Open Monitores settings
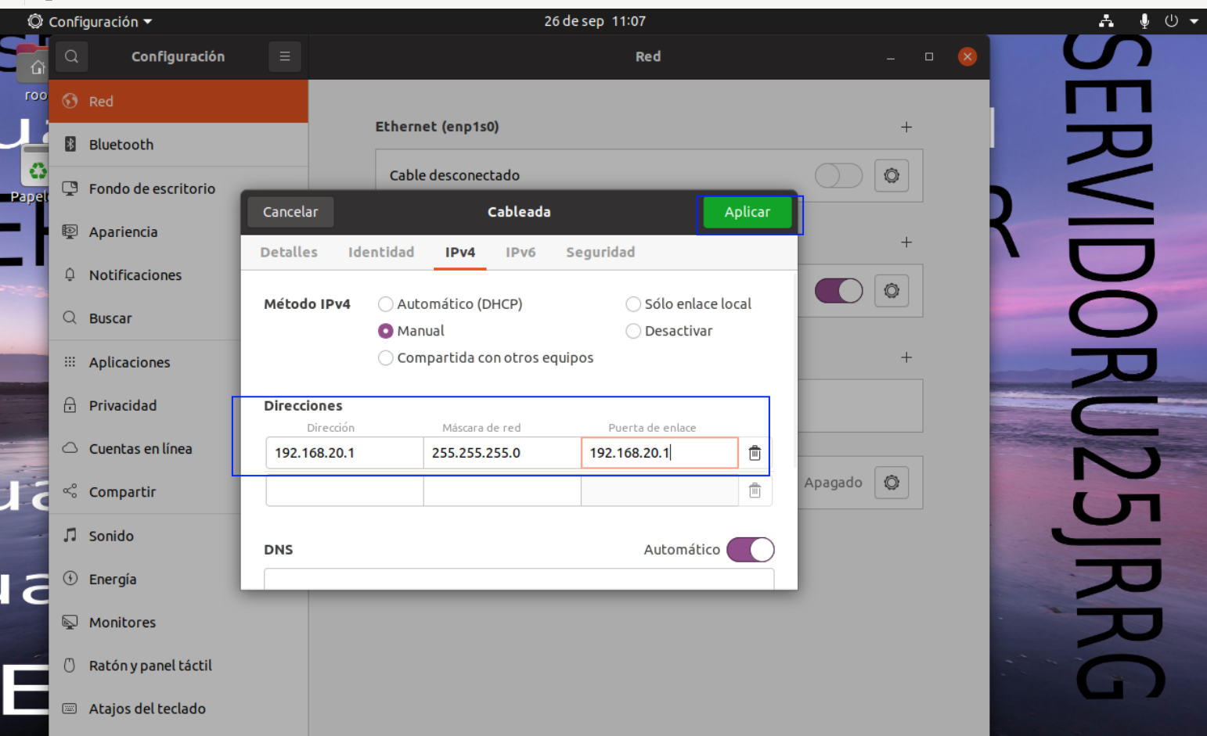 (x=178, y=623)
